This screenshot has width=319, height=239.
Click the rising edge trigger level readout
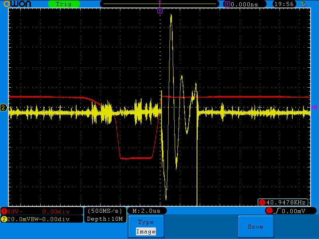(x=291, y=211)
